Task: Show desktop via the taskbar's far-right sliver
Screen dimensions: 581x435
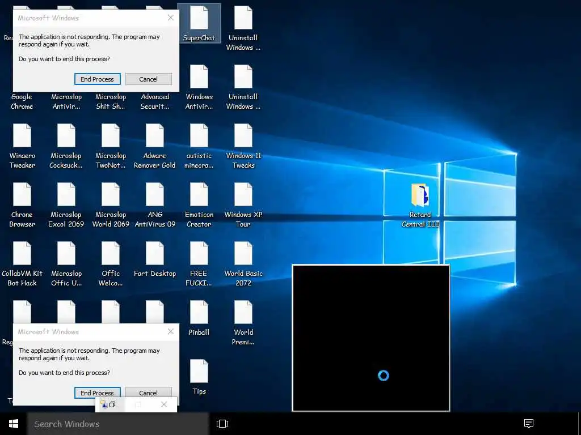Action: pyautogui.click(x=579, y=424)
